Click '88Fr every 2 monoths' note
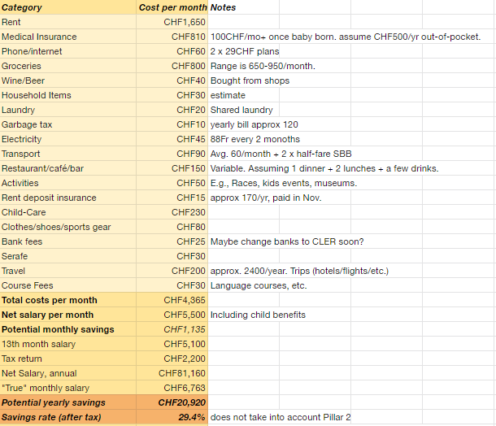 click(255, 139)
